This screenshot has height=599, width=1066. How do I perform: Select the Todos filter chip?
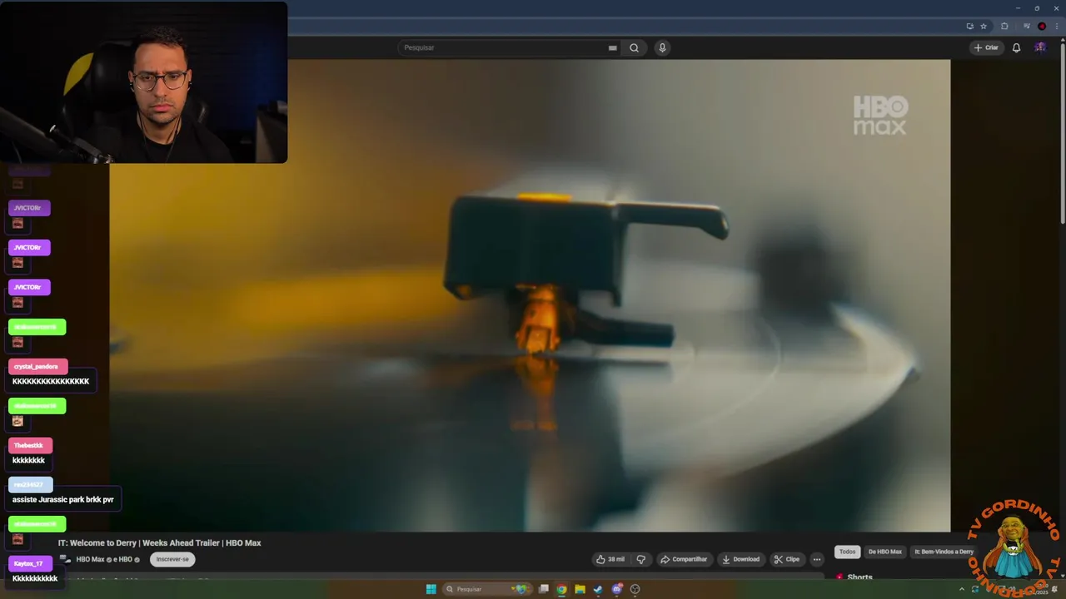847,552
